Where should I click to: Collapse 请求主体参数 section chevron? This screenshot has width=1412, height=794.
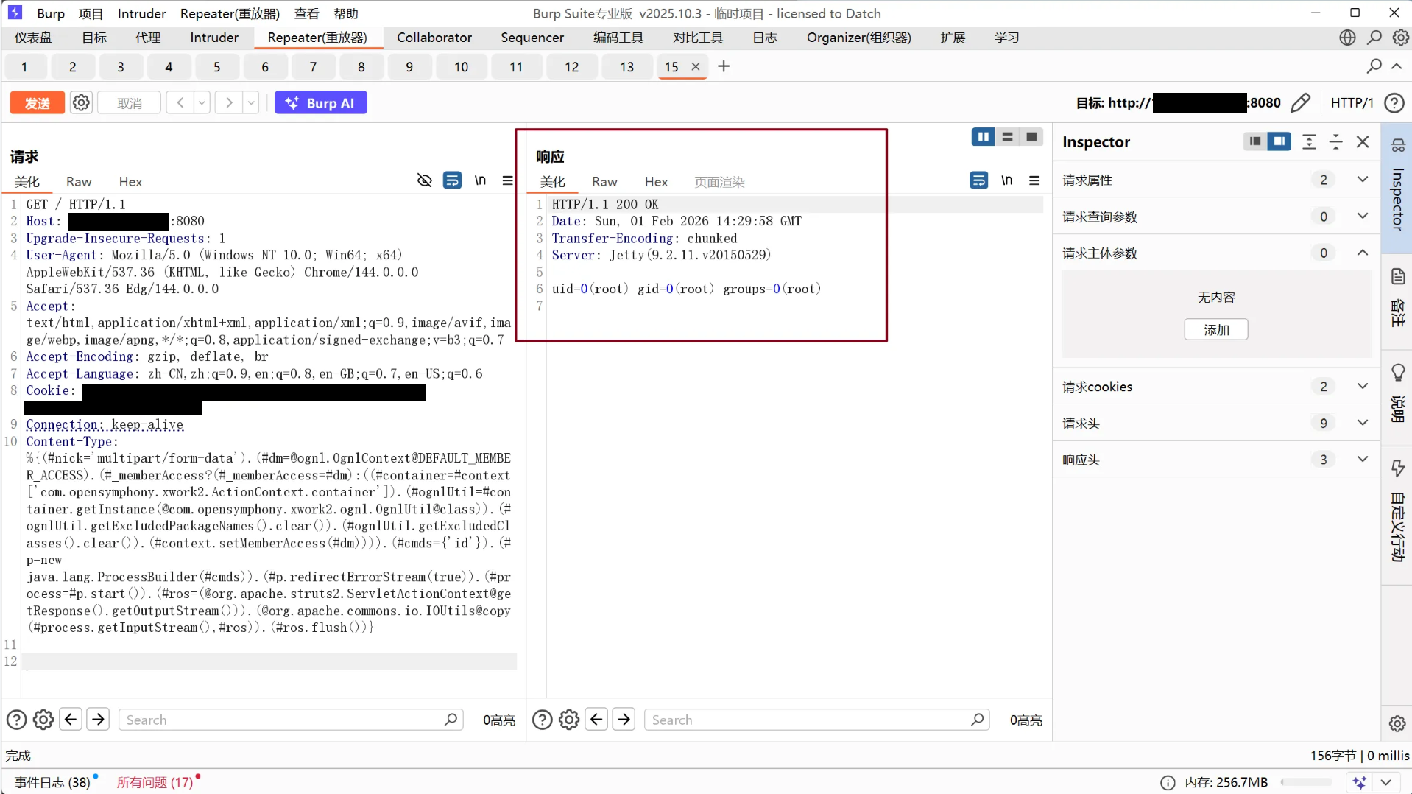[1363, 253]
